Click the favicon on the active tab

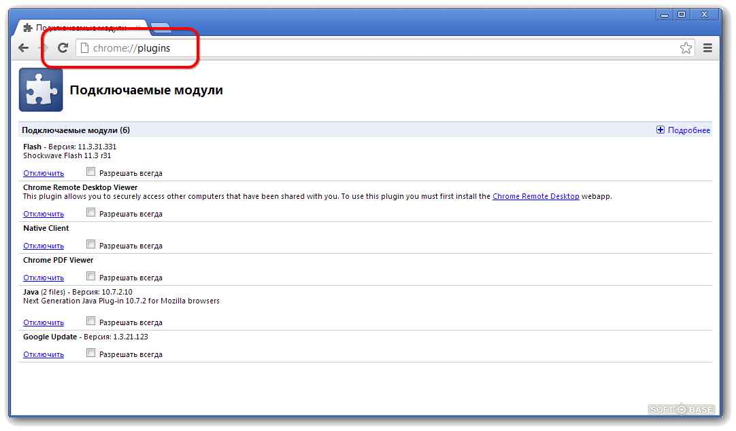(x=28, y=28)
